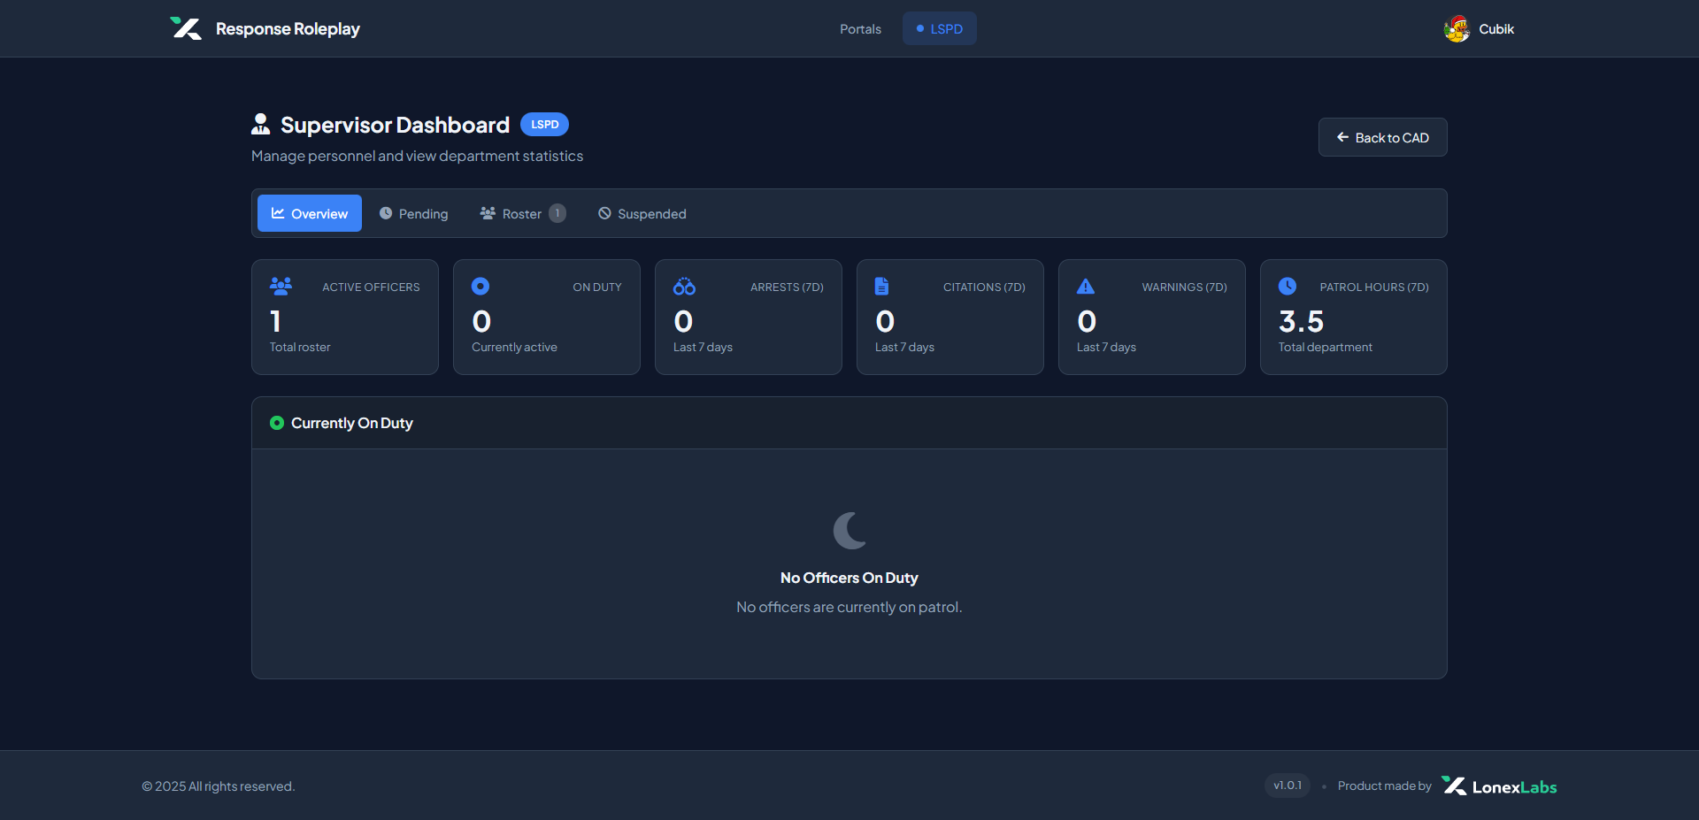Click the 'No Officers On Duty' message
Image resolution: width=1699 pixels, height=820 pixels.
[849, 578]
